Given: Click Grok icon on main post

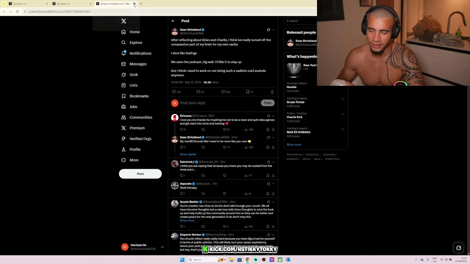Looking at the screenshot, I should pos(268,30).
